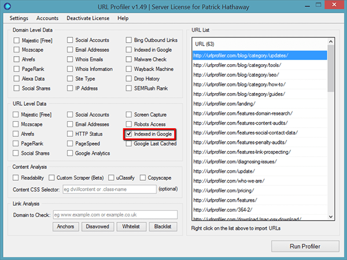The width and height of the screenshot is (347, 260).
Task: Enable Whois Emails checkbox
Action: coord(70,60)
